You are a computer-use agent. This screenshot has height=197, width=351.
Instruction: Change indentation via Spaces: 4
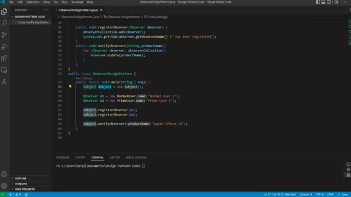[306, 194]
